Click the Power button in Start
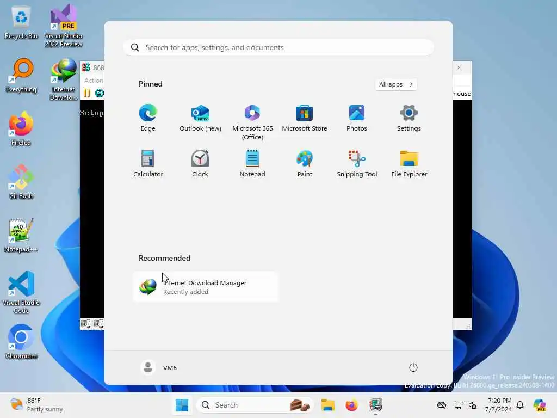 pyautogui.click(x=413, y=367)
